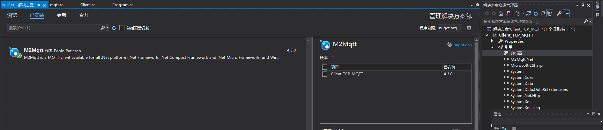This screenshot has height=130, width=603.
Task: Open the Properties panel window options dropdown
Action: 588,114
